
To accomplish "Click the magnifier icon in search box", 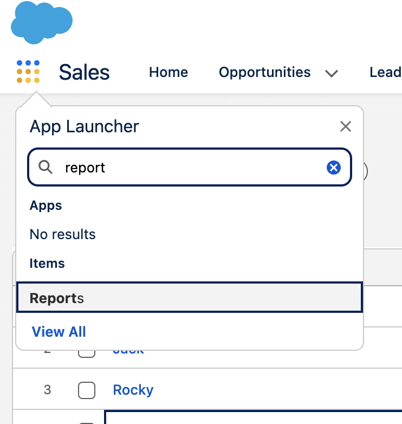I will [x=46, y=167].
